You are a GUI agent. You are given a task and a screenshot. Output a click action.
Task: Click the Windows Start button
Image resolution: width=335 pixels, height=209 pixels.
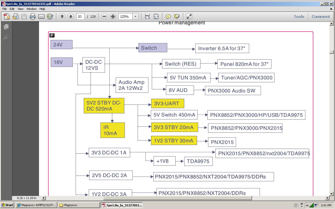[x=8, y=205]
